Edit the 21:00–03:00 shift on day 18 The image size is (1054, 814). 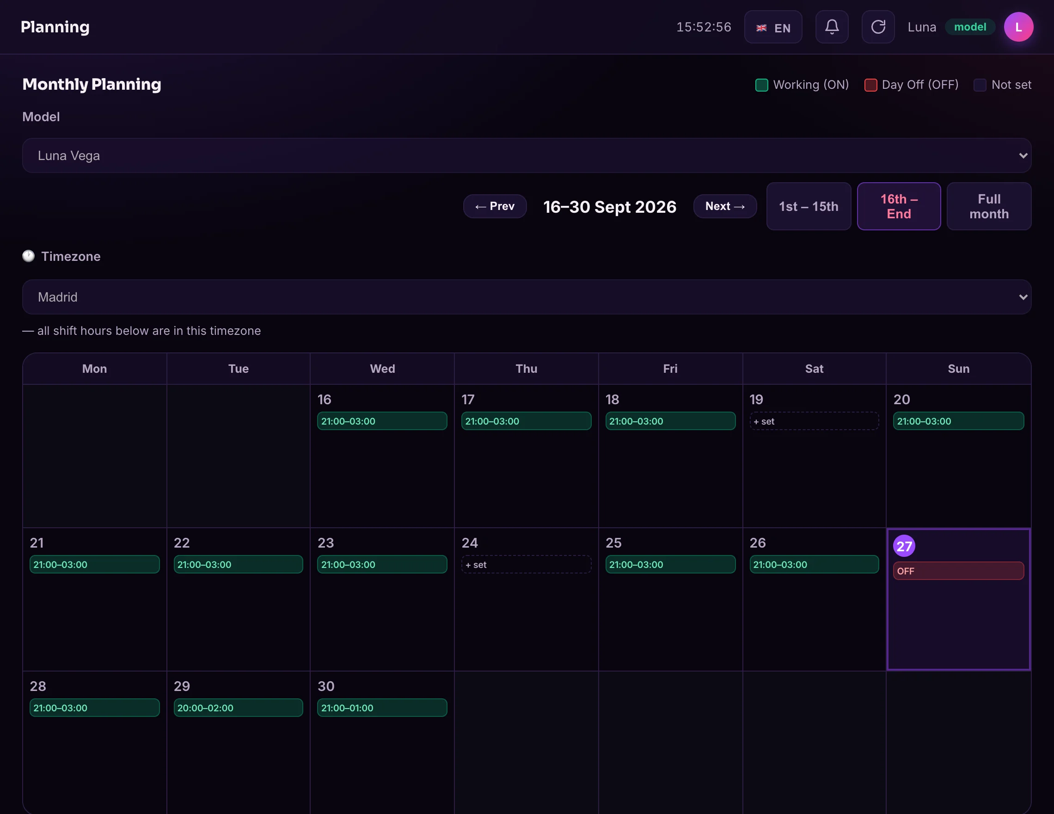pos(670,421)
